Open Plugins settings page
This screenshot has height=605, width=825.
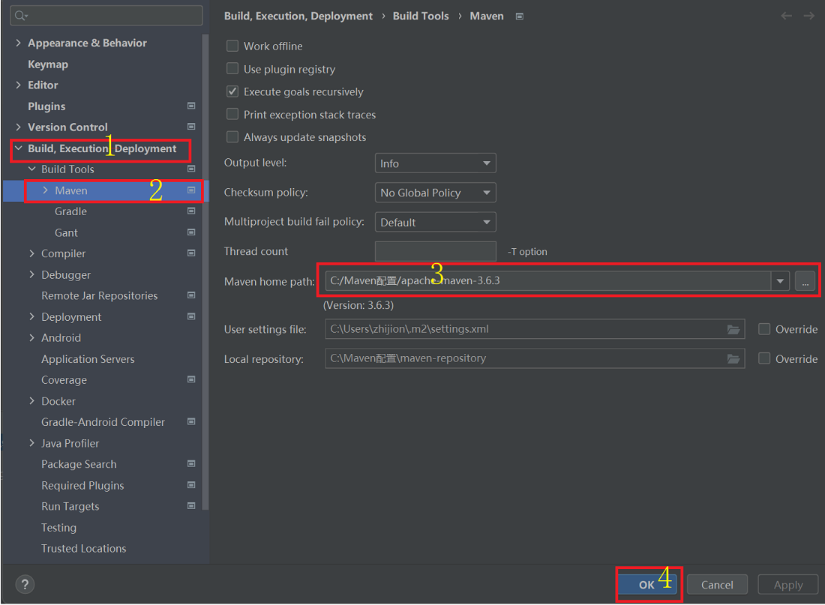[x=46, y=106]
